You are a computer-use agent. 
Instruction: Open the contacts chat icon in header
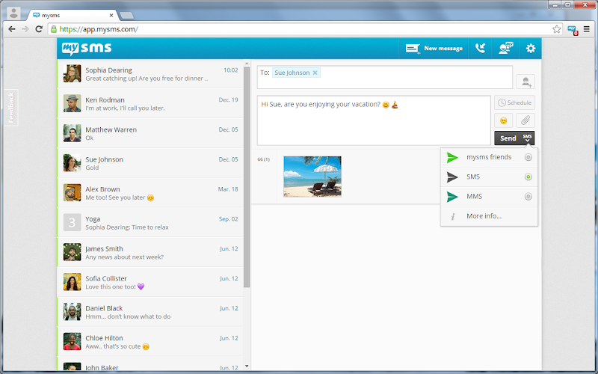click(506, 49)
